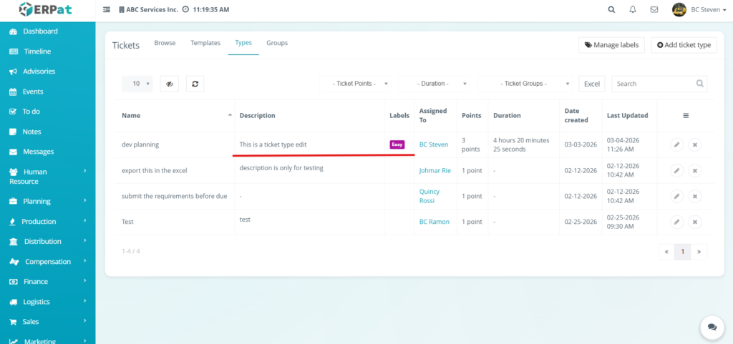The width and height of the screenshot is (733, 344).
Task: Click the table Search input field
Action: click(x=655, y=84)
